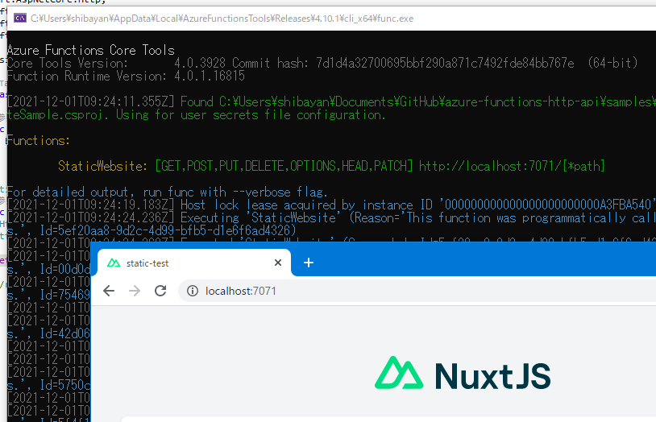Click the "Executing 'StaticWebsite'" log line
The width and height of the screenshot is (656, 422).
pyautogui.click(x=331, y=218)
